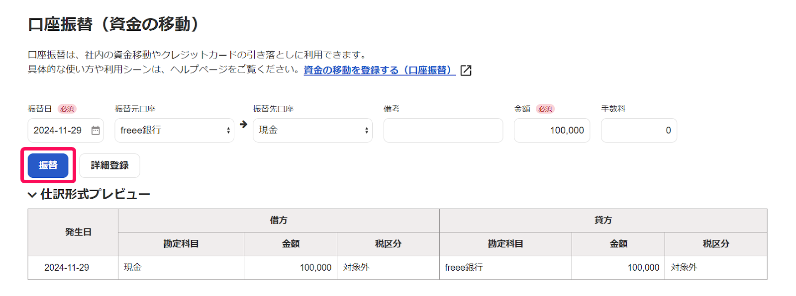Open the 振替元口座 dropdown showing freee銀行
The image size is (796, 296).
pos(174,131)
